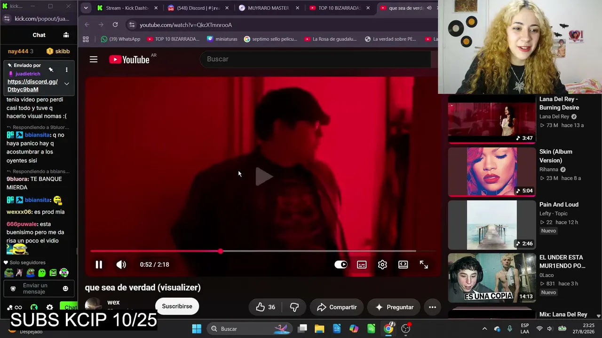The image size is (602, 338).
Task: Open the 'septimo sello pelicu...' bookmark
Action: (270, 39)
